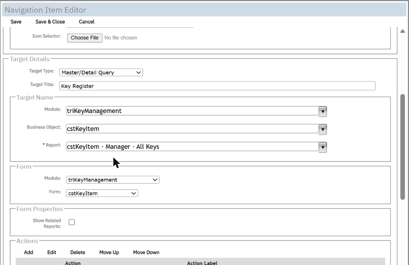Click Move Up in Actions
The width and height of the screenshot is (409, 265).
click(x=109, y=252)
